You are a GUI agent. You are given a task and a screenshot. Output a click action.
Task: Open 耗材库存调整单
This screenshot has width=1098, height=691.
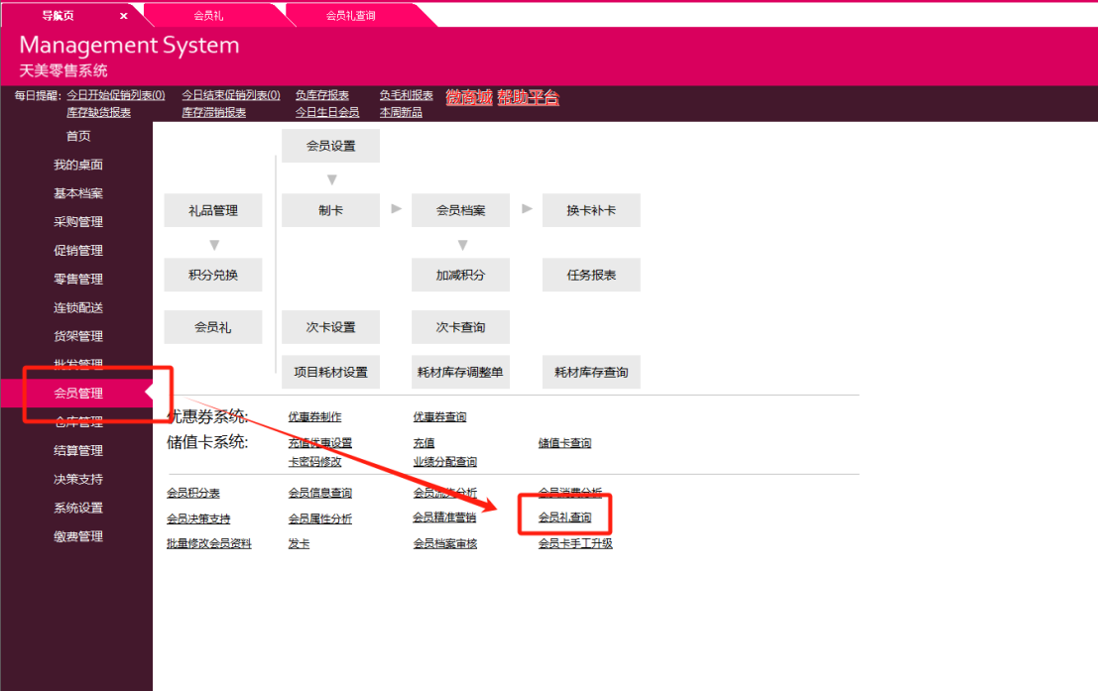pos(460,373)
